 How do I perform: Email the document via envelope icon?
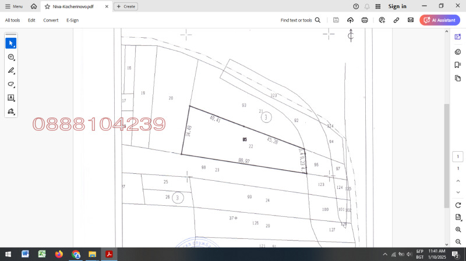(411, 20)
